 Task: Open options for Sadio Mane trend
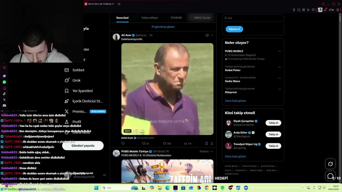tap(279, 78)
